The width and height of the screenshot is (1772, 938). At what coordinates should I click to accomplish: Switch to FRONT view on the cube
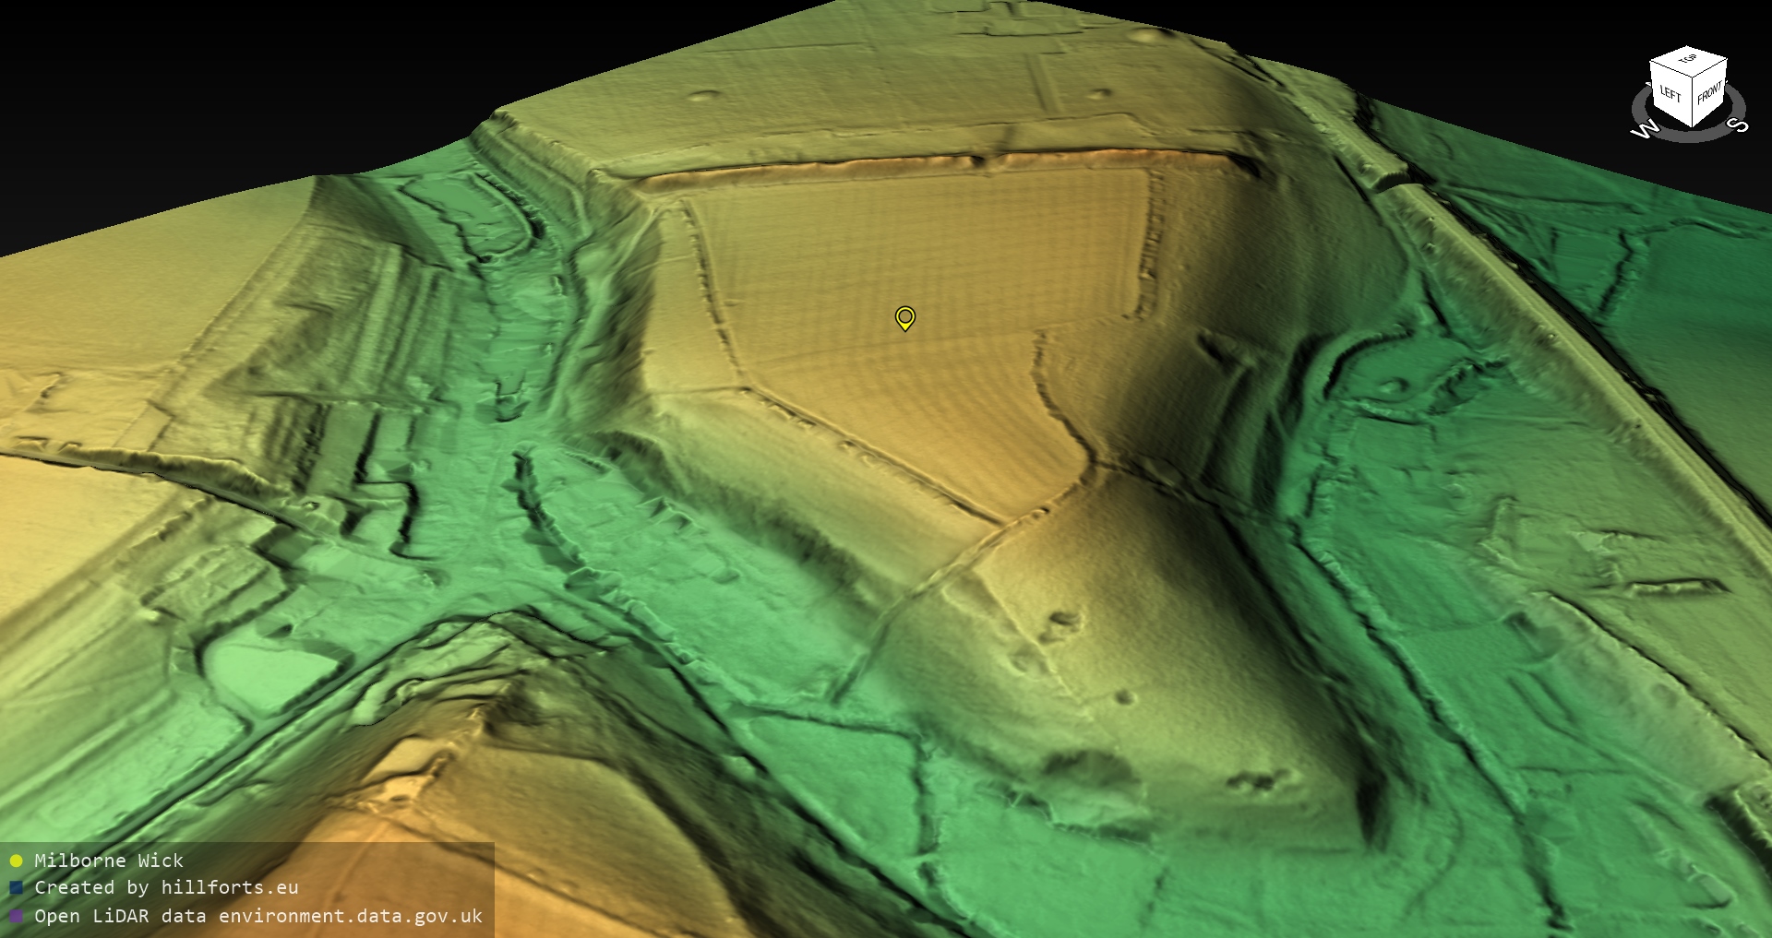coord(1709,92)
